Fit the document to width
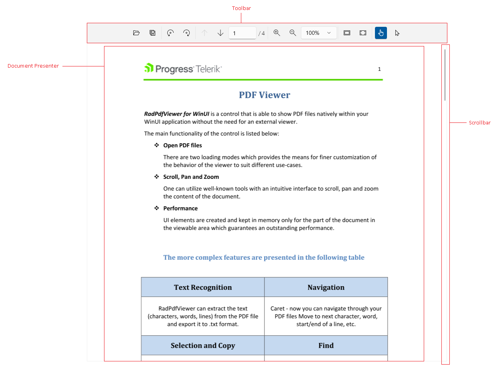Image resolution: width=497 pixels, height=373 pixels. 347,33
